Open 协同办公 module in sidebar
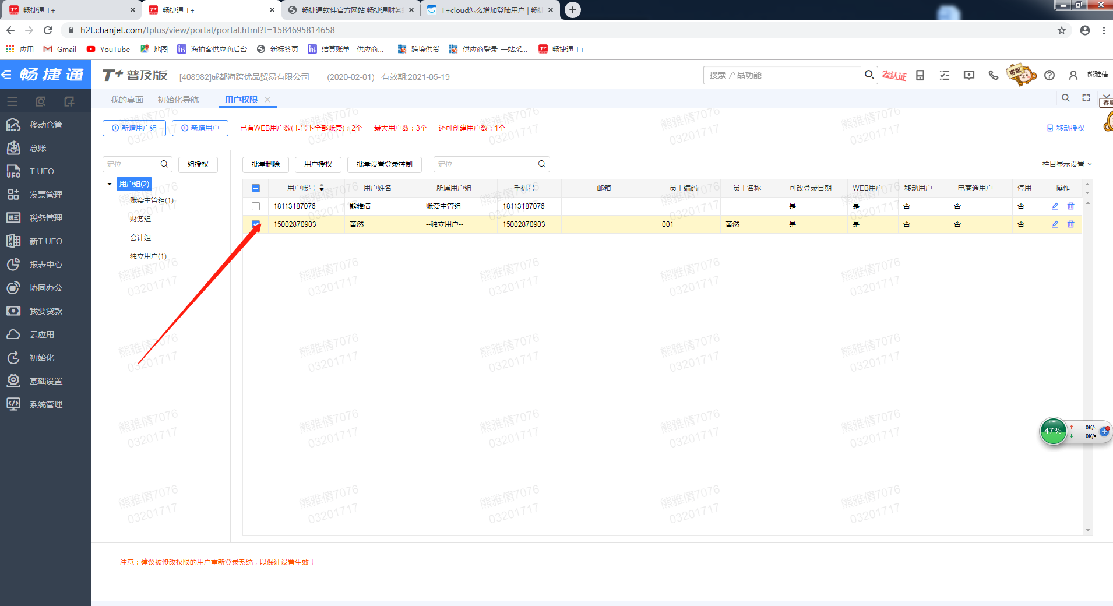This screenshot has height=606, width=1113. click(45, 288)
